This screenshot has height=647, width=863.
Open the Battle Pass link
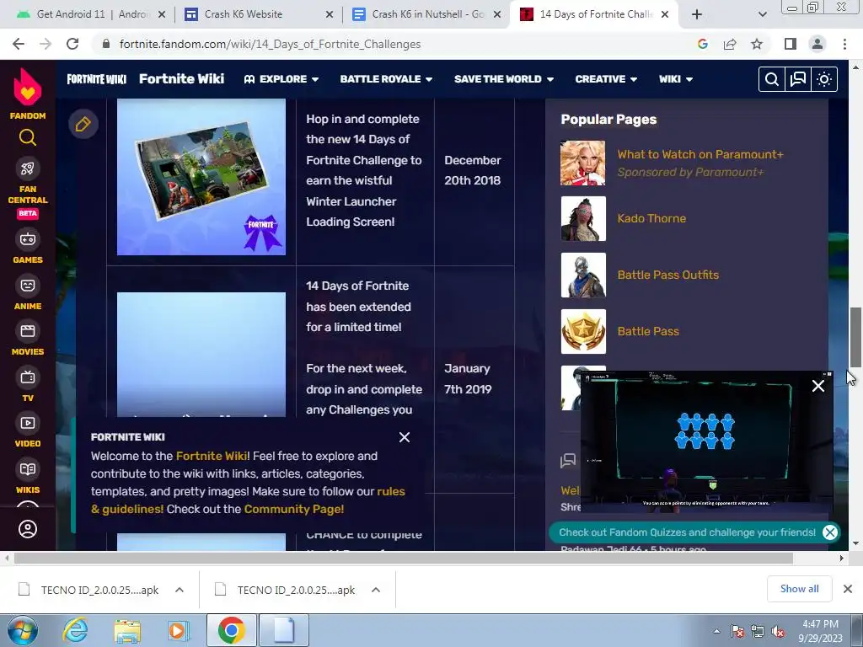coord(648,331)
